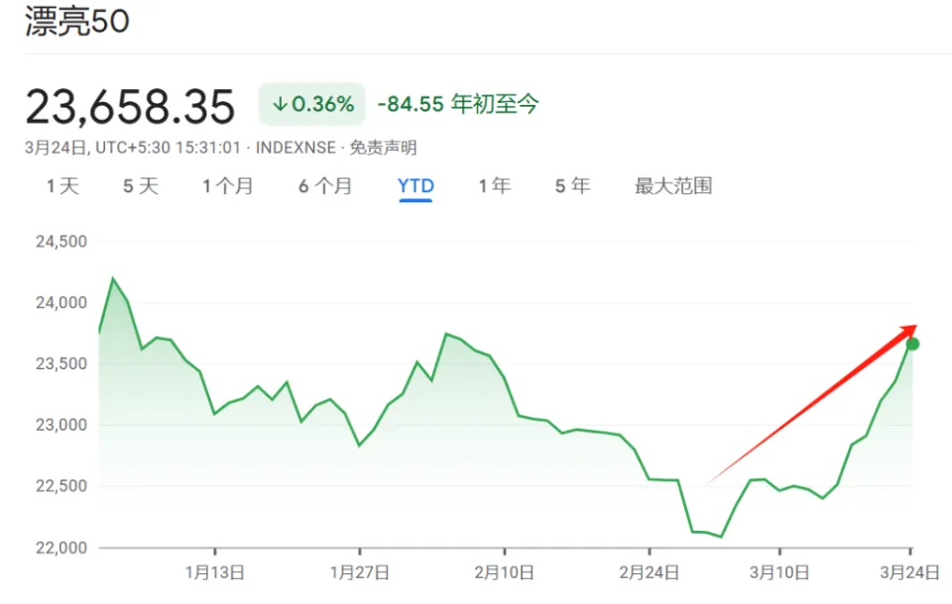Click the 3月10日 axis date label
The height and width of the screenshot is (604, 952).
pyautogui.click(x=779, y=572)
